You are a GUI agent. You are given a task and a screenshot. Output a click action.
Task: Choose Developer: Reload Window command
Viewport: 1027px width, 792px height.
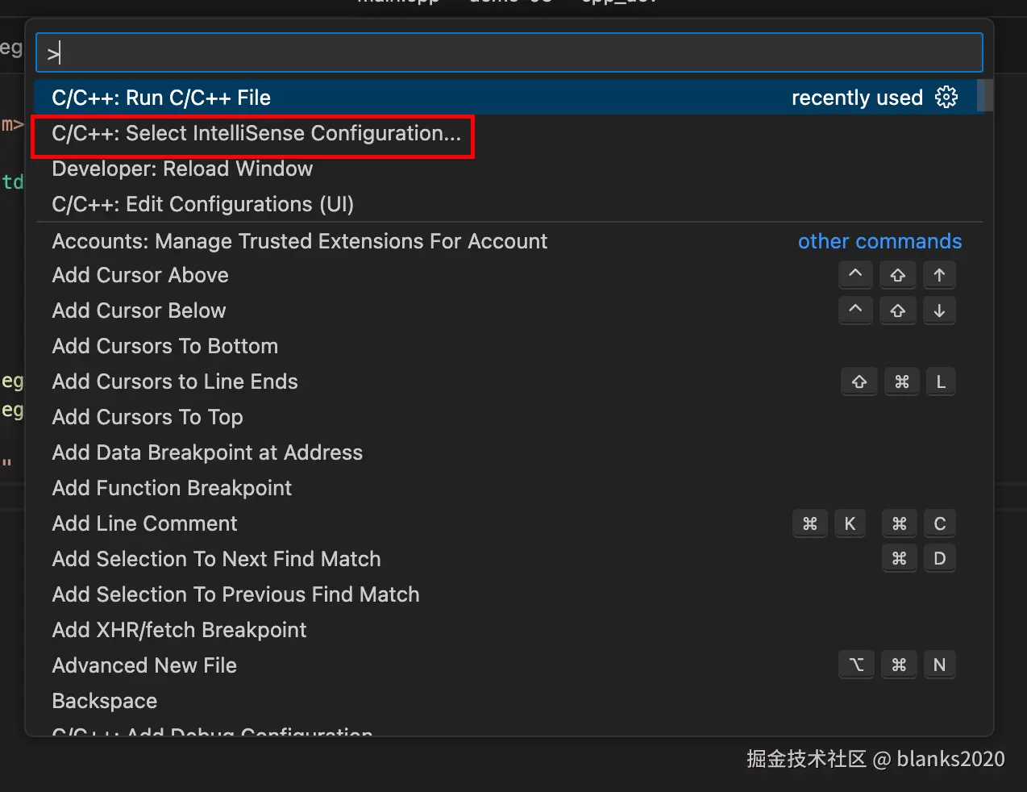[182, 169]
